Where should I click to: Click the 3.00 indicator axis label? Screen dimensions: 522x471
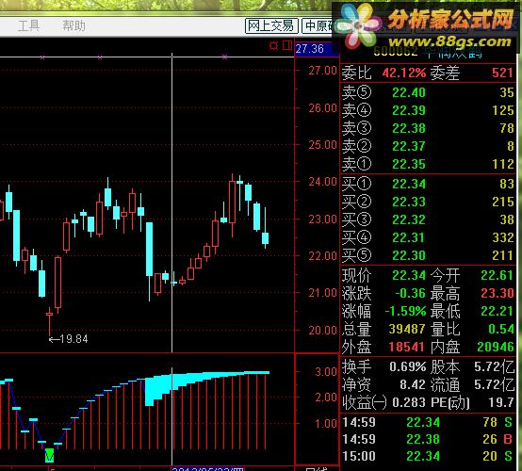326,372
